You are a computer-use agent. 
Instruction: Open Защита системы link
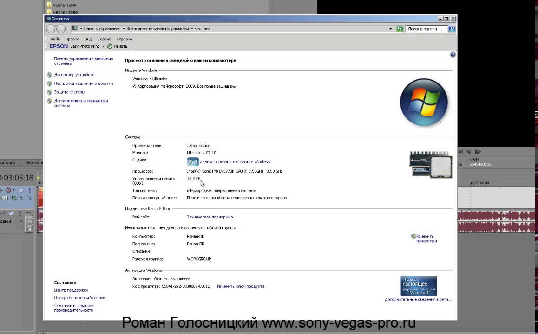pos(69,92)
